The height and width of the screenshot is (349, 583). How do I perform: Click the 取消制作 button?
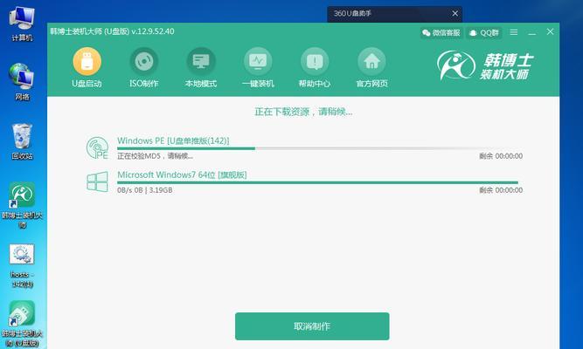coord(312,326)
